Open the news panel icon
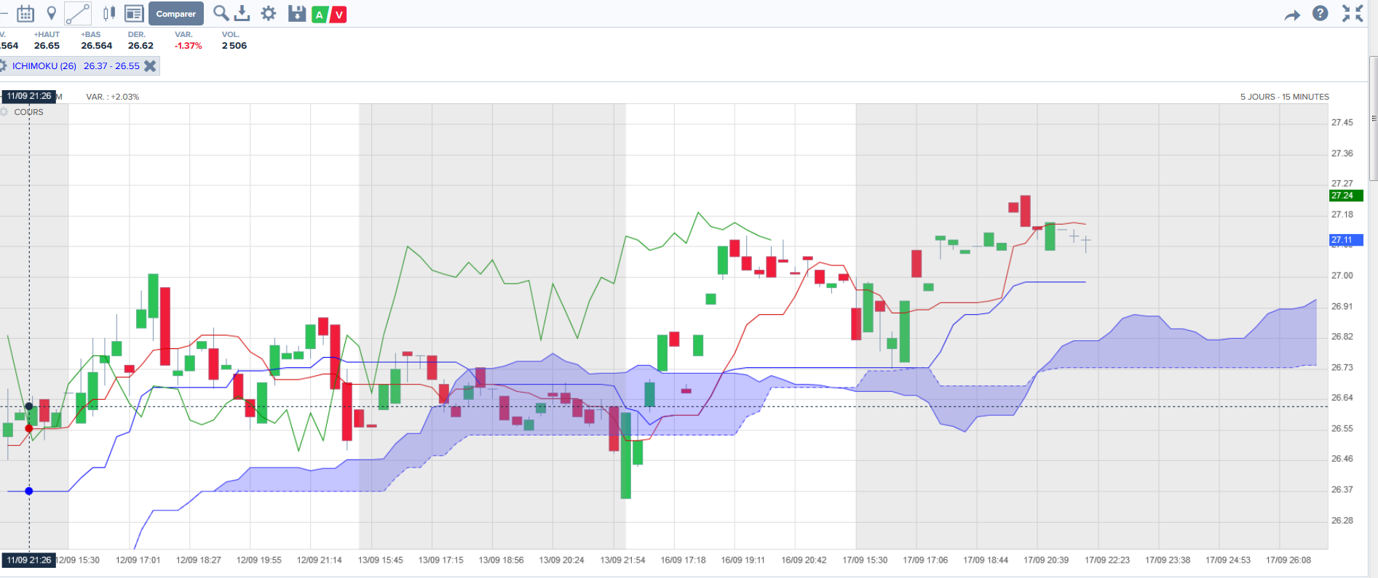This screenshot has height=578, width=1378. click(x=134, y=13)
